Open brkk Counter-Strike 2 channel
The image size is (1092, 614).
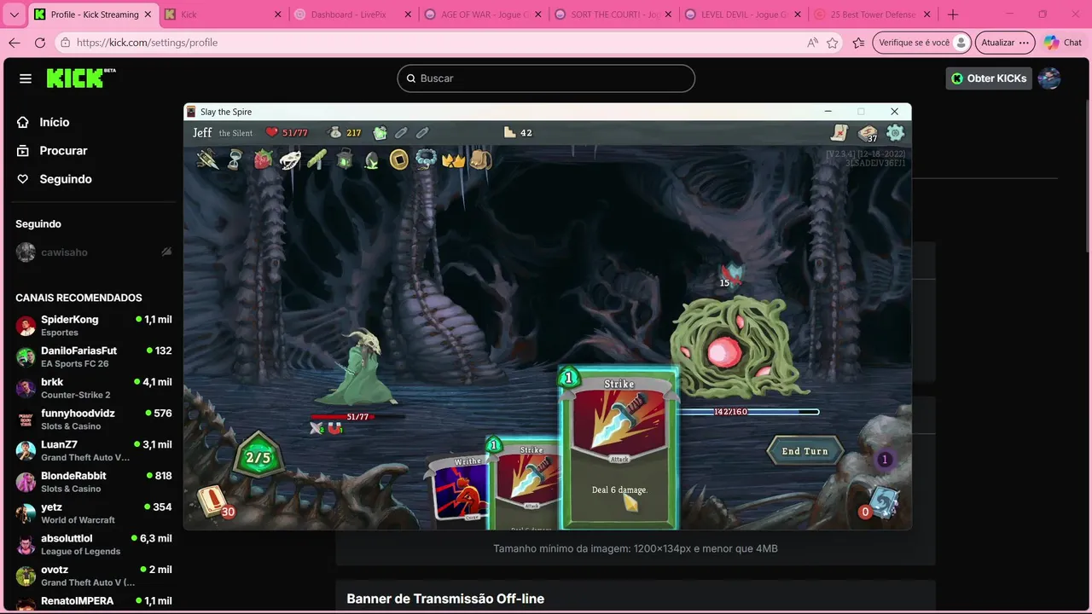coord(93,388)
